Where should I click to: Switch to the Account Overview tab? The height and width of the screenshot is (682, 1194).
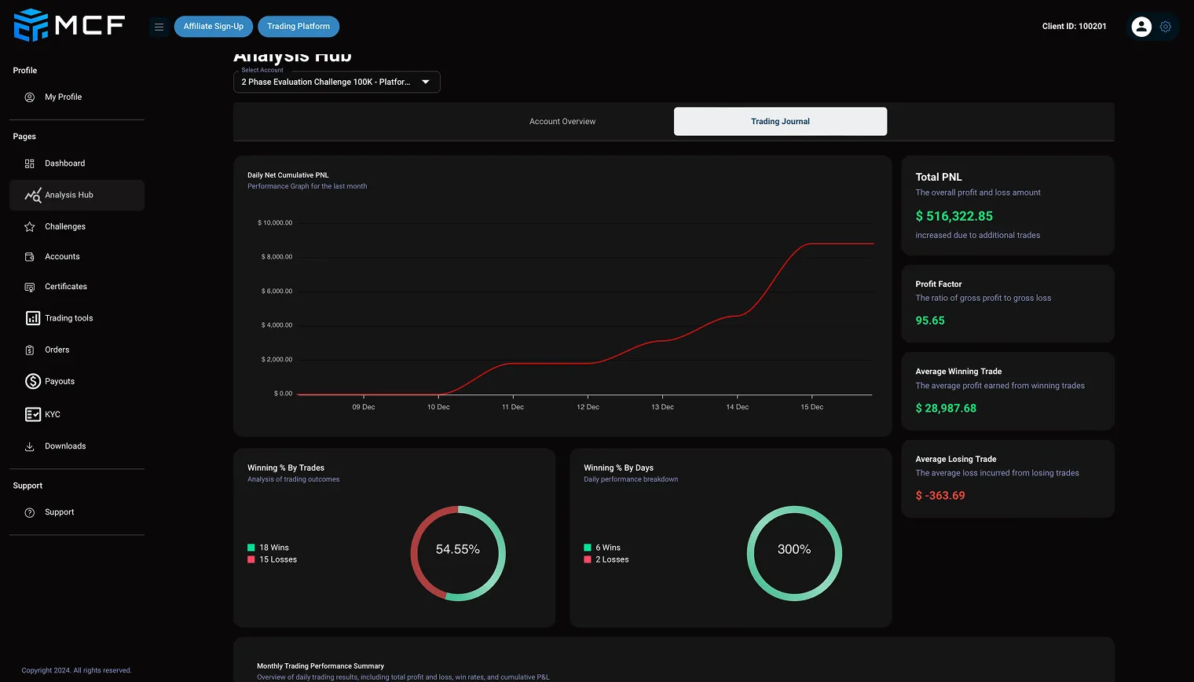pyautogui.click(x=562, y=122)
